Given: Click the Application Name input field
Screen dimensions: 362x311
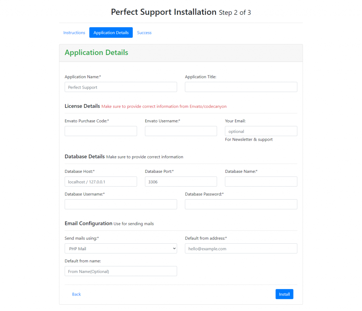Looking at the screenshot, I should tap(121, 87).
